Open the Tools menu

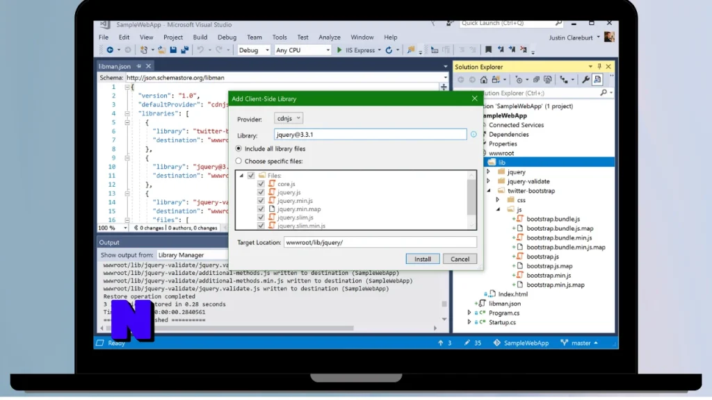280,37
